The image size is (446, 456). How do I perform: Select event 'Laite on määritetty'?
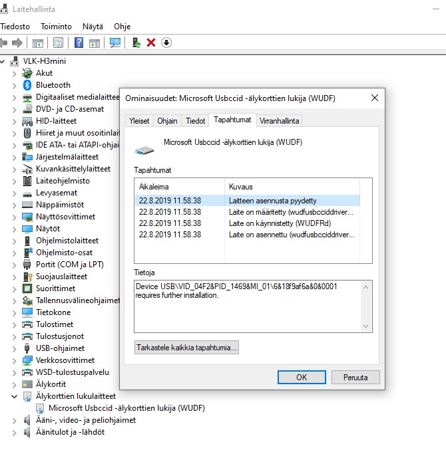point(248,212)
